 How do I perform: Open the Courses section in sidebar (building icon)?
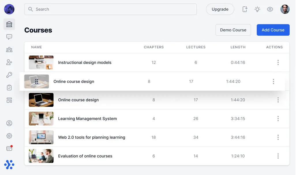click(9, 24)
